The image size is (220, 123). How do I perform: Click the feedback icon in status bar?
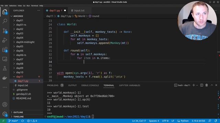pos(210,121)
